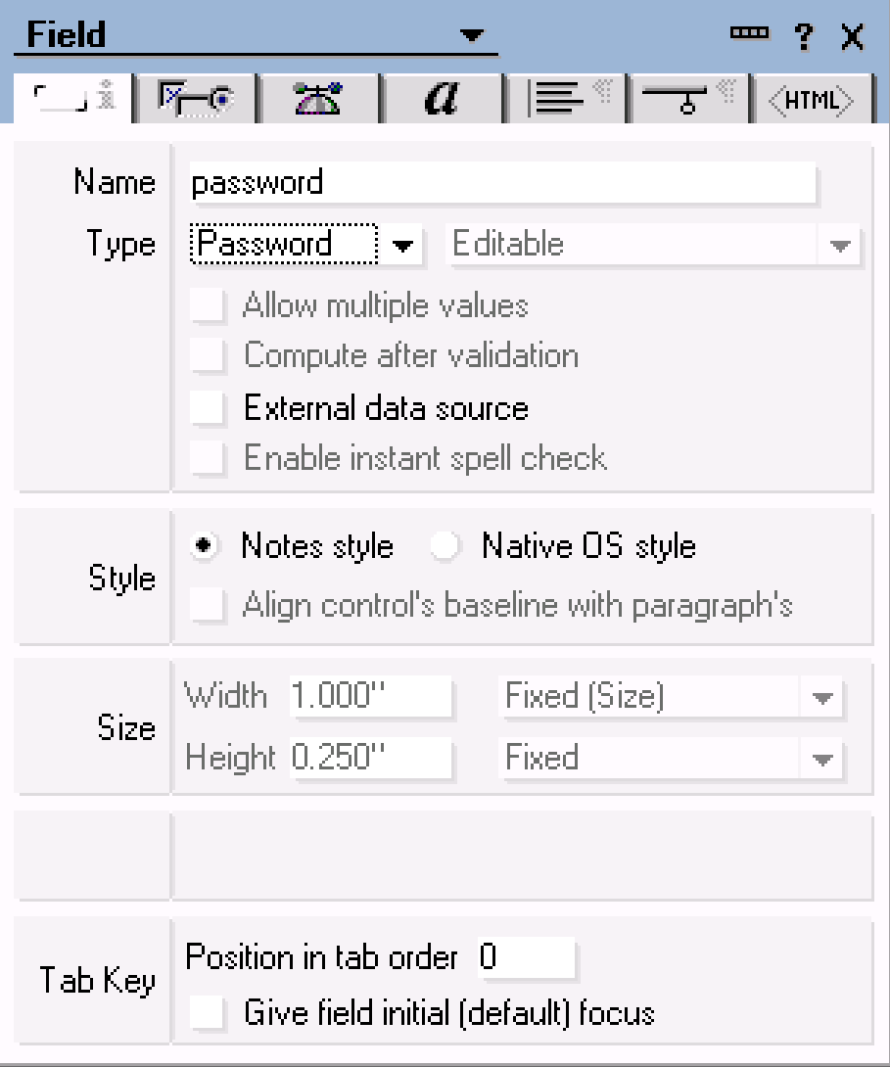The width and height of the screenshot is (890, 1067).
Task: Open the Editable dropdown
Action: (840, 246)
